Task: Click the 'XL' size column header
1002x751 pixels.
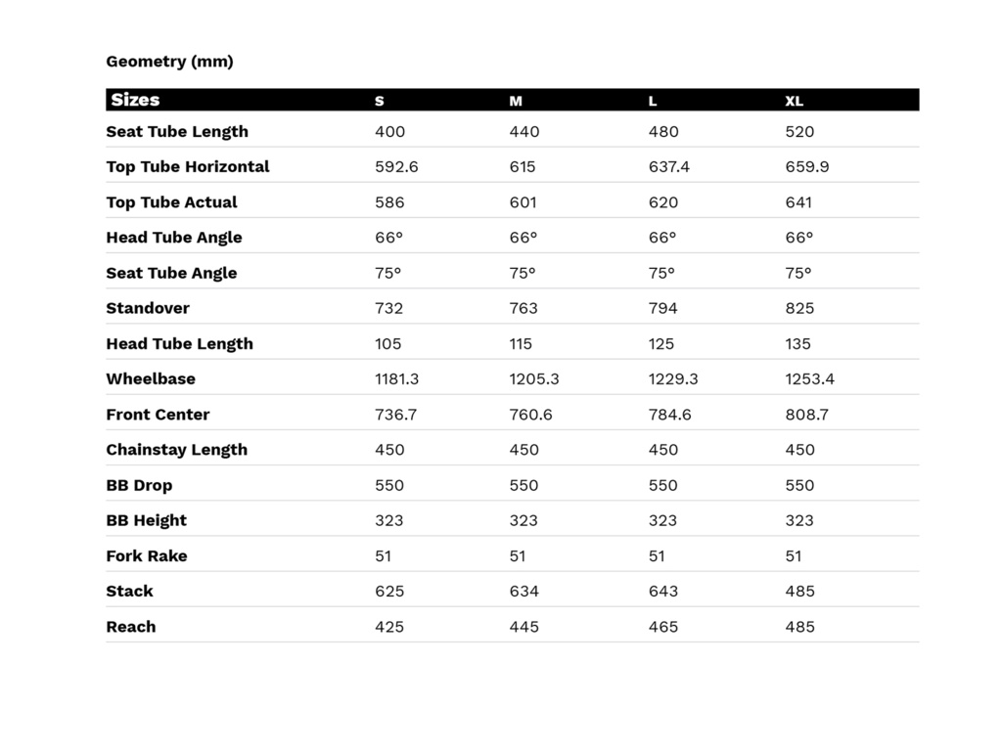Action: [x=794, y=101]
